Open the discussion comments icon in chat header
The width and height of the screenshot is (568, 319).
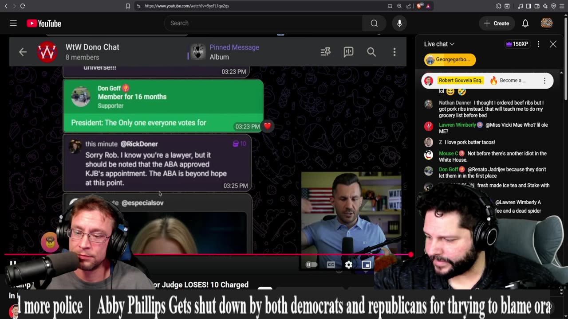[348, 52]
